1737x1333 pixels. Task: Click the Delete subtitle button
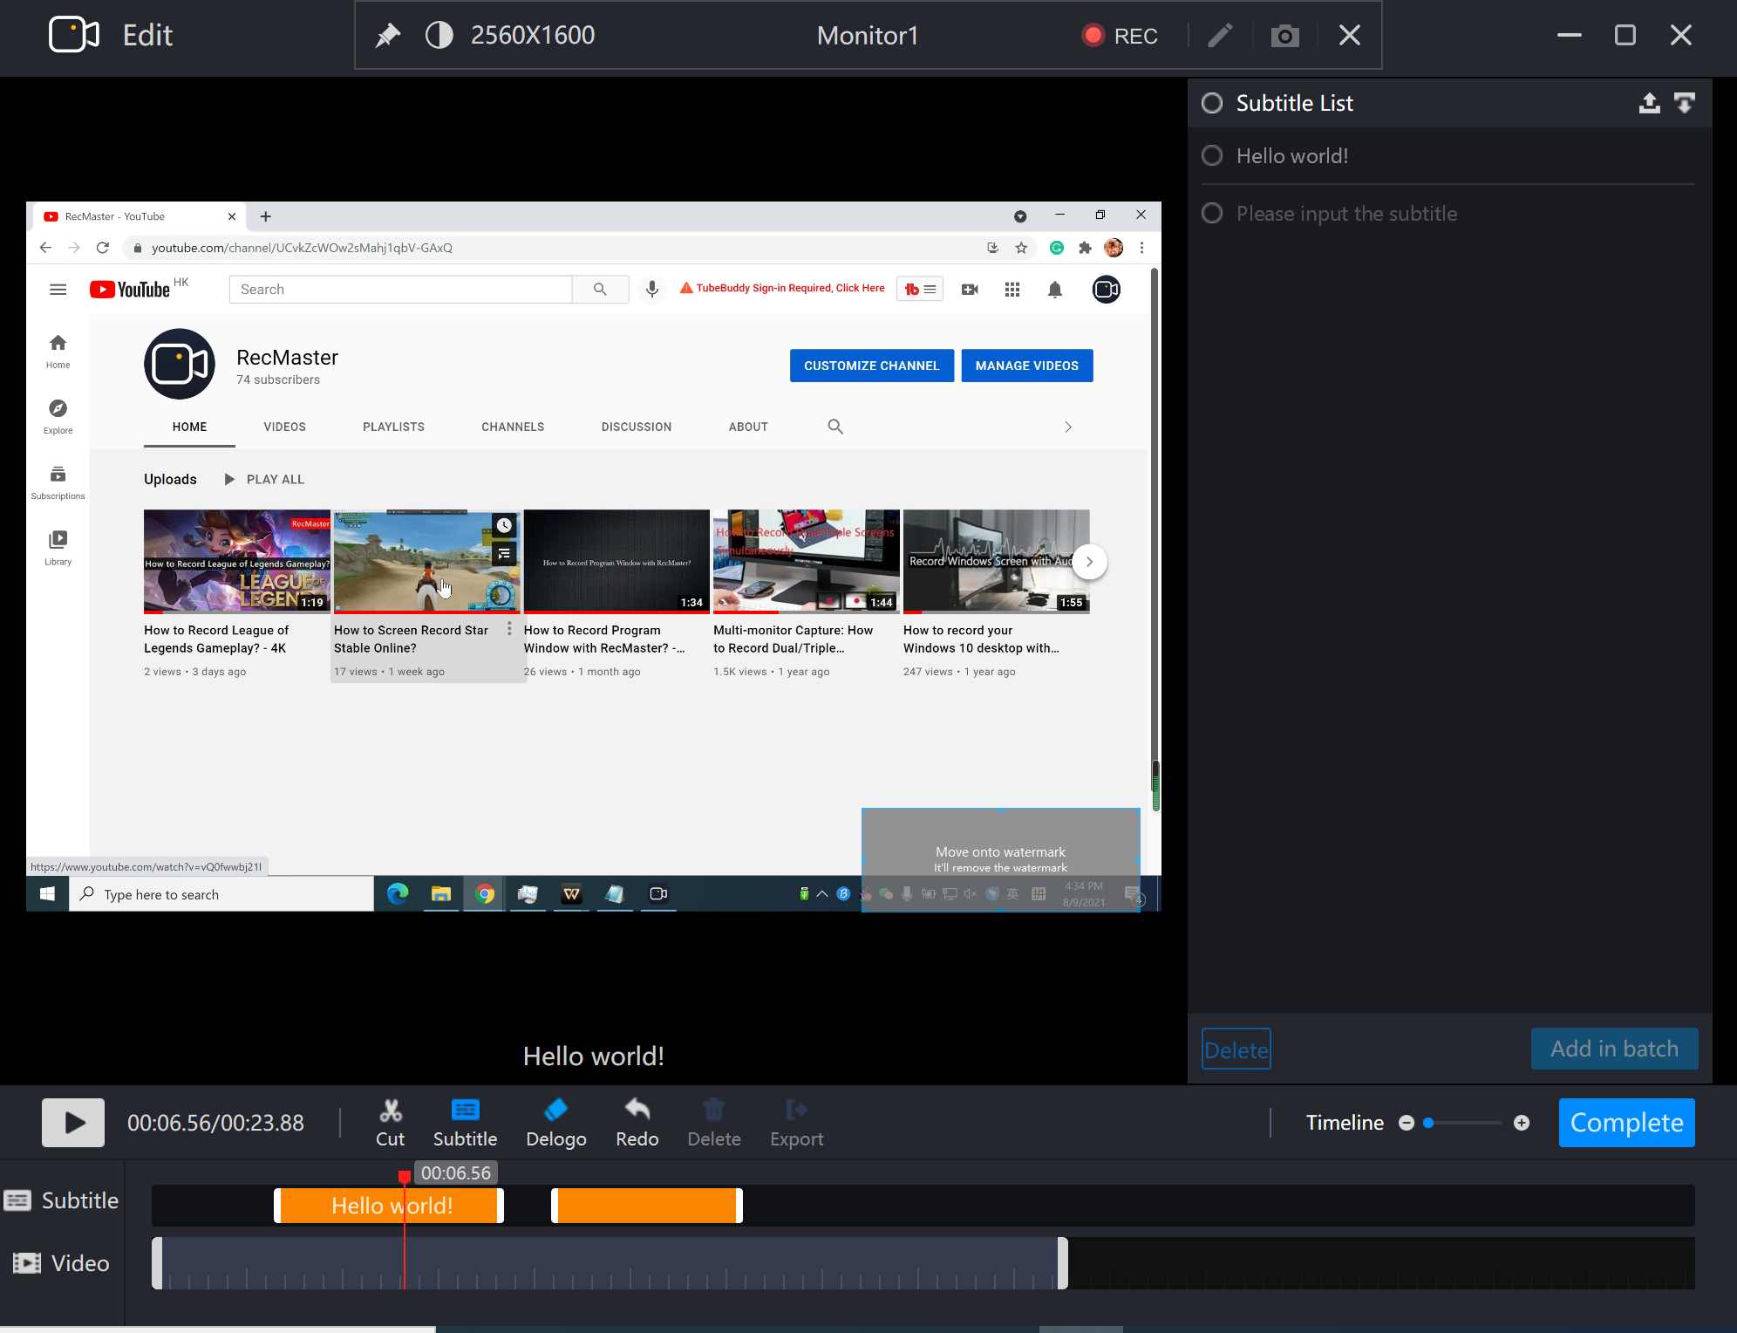coord(1236,1049)
